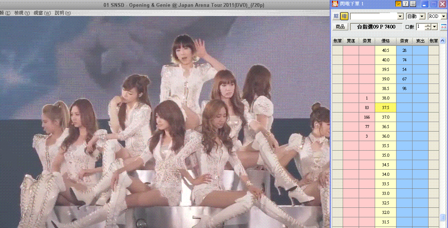Open the 視窗(W) menu in video player
The height and width of the screenshot is (228, 448).
tap(42, 13)
